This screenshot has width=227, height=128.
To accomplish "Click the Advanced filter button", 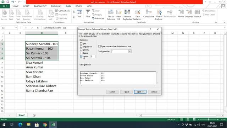I will coord(98,18).
